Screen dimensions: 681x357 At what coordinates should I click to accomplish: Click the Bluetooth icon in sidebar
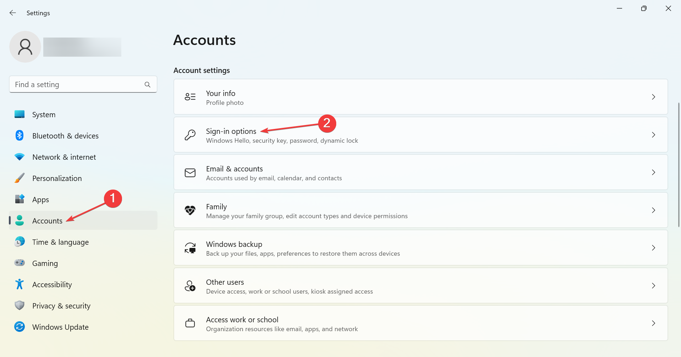20,136
